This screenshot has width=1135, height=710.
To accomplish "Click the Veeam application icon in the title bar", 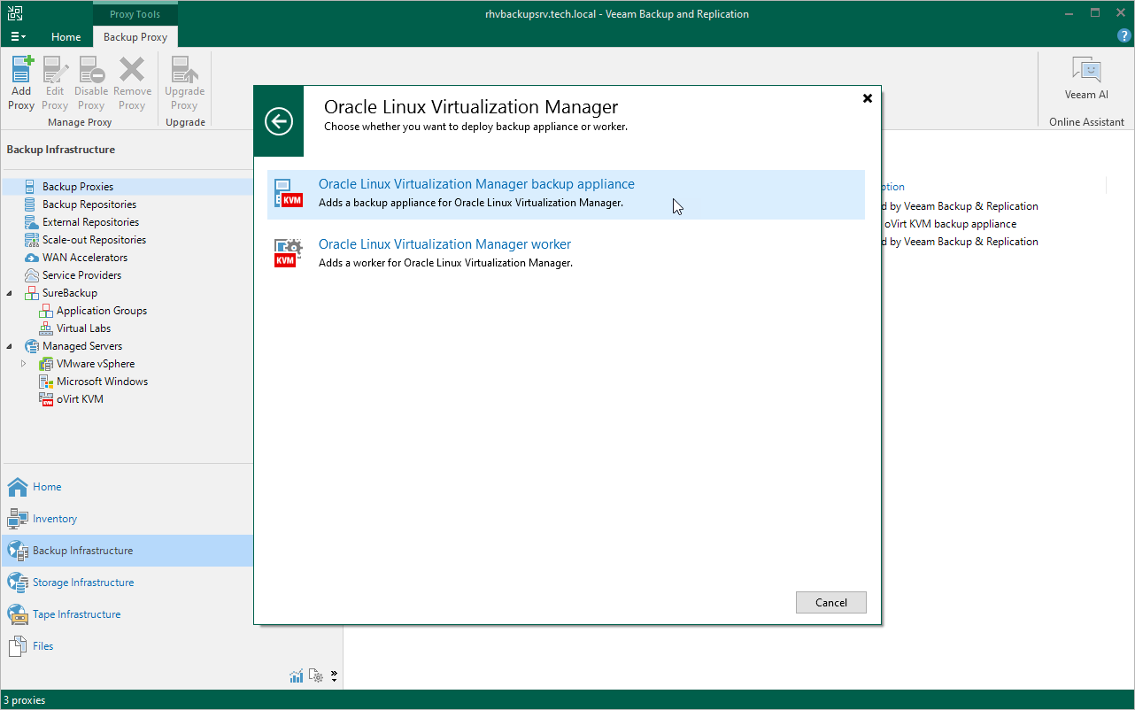I will point(16,13).
